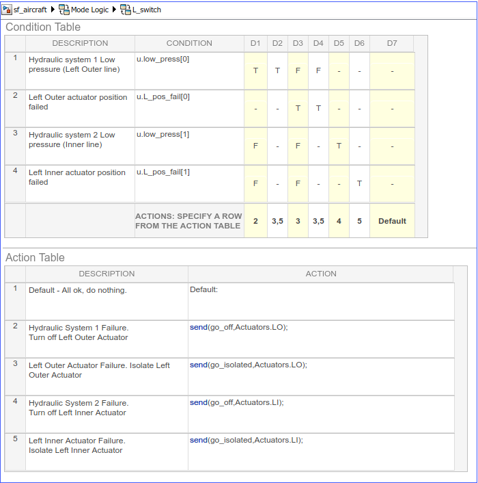478x483 pixels.
Task: Click the Action Table ACTION column header
Action: point(321,274)
